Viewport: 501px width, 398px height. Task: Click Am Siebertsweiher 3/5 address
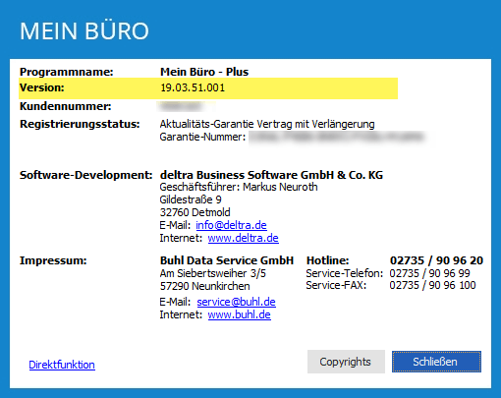click(213, 273)
